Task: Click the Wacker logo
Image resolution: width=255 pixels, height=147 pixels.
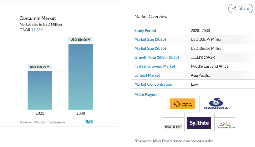Action: (x=173, y=127)
